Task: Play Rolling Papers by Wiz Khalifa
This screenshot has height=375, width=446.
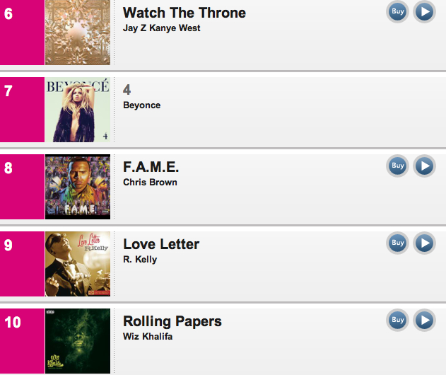Action: 424,321
